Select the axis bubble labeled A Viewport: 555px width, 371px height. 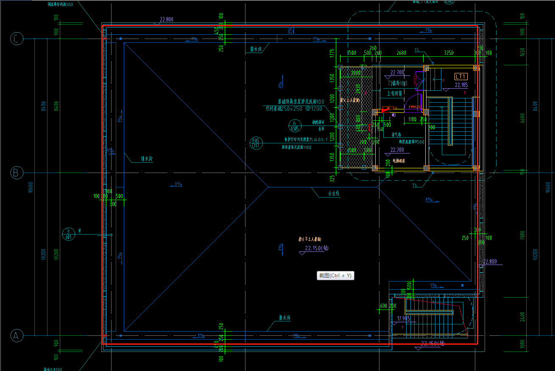click(x=16, y=336)
